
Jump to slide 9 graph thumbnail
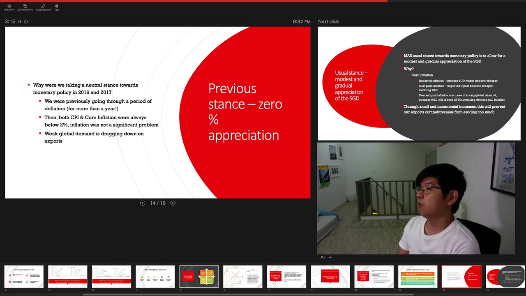pos(243,276)
